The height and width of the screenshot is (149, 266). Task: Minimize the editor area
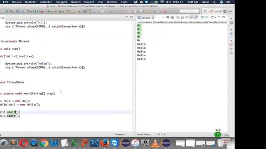pyautogui.click(x=127, y=17)
